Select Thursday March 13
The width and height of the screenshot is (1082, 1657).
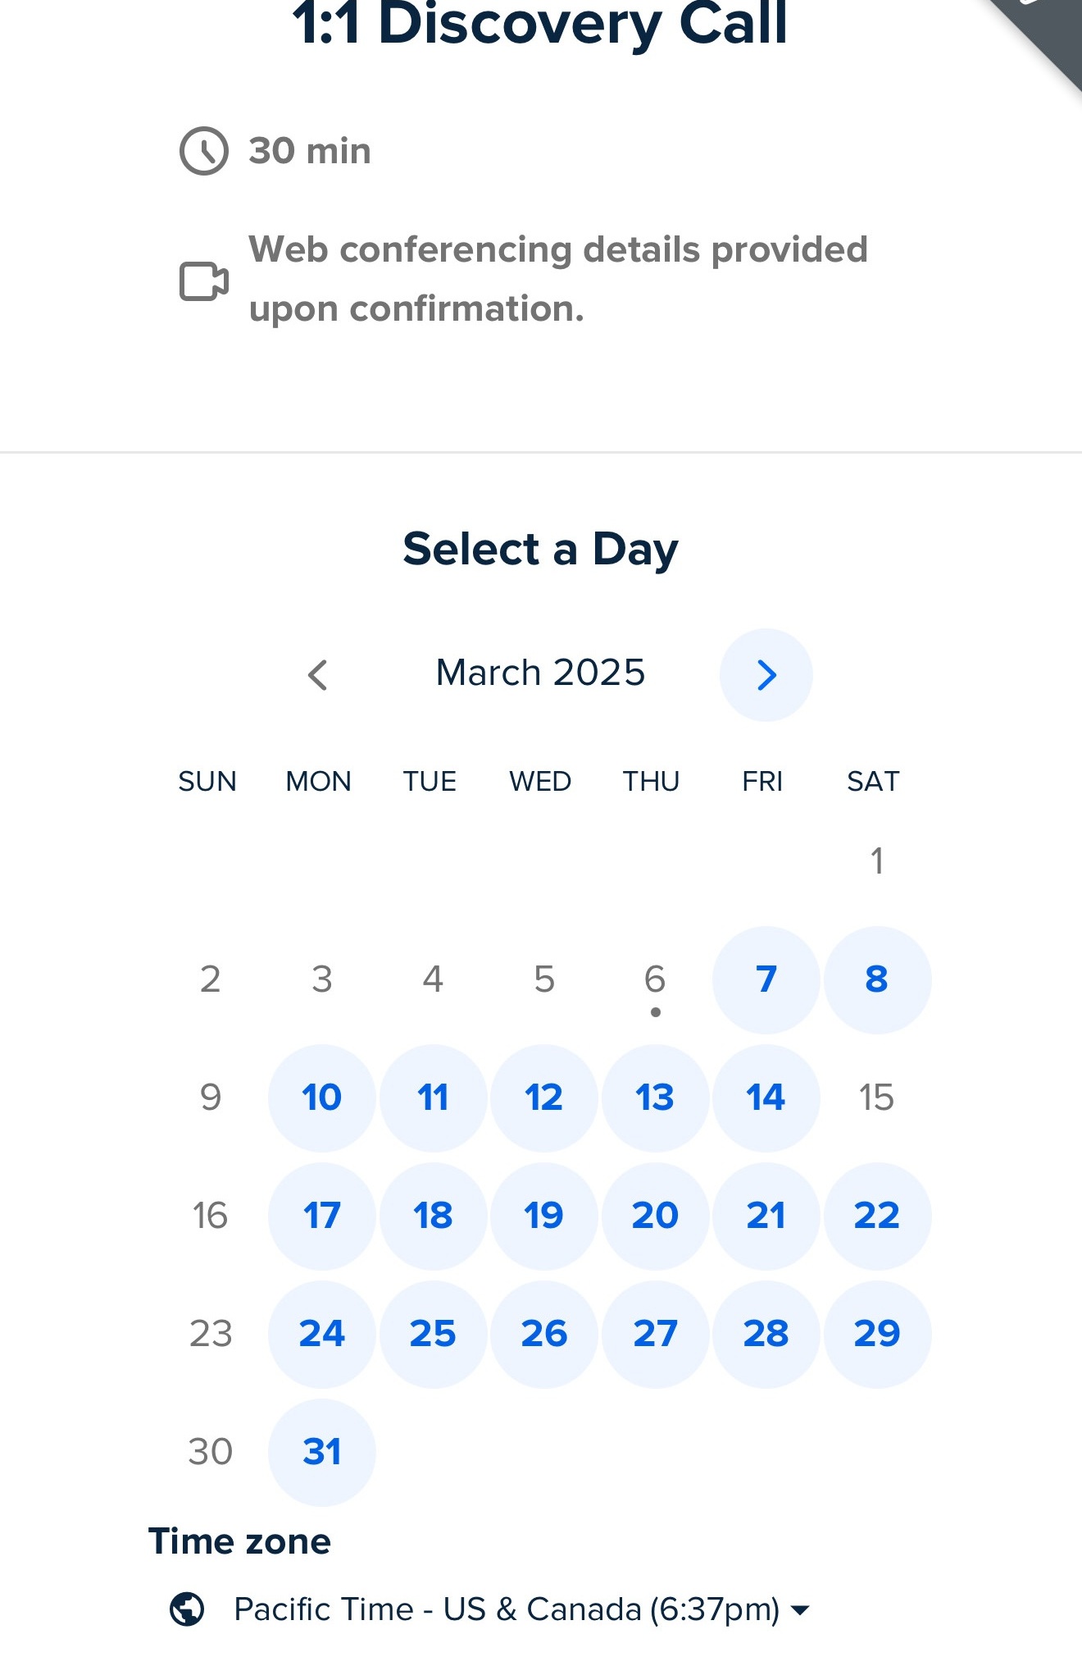click(x=655, y=1098)
